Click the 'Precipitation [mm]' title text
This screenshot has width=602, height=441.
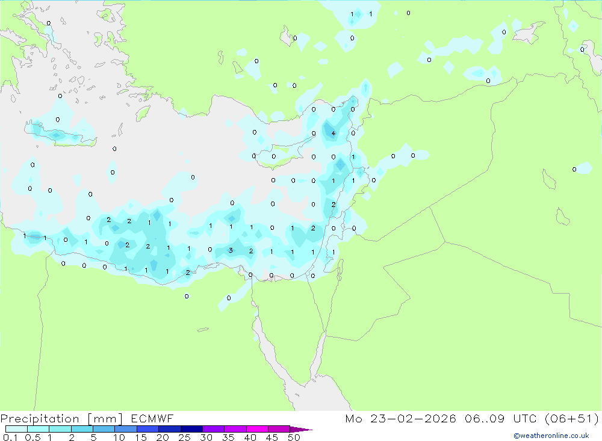(x=61, y=419)
